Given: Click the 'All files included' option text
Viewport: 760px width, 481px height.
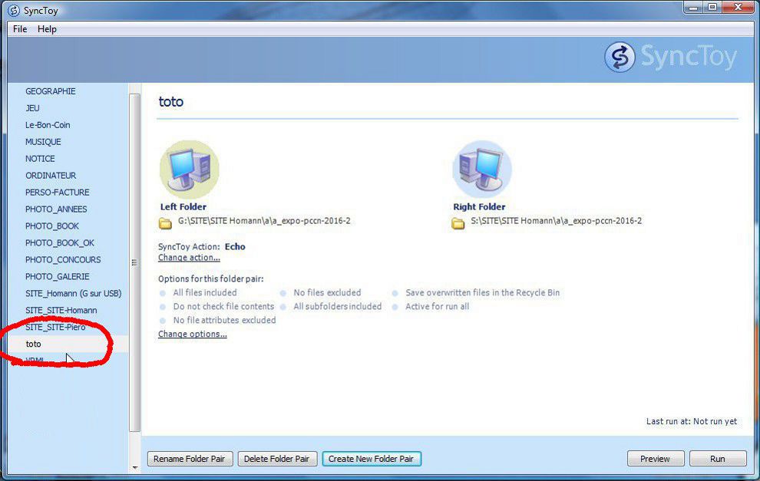Looking at the screenshot, I should [205, 292].
